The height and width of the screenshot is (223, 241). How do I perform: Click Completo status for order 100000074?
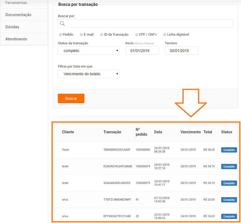(x=229, y=167)
